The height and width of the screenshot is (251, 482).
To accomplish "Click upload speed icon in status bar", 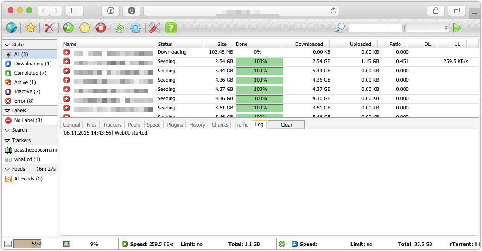I will (x=125, y=244).
